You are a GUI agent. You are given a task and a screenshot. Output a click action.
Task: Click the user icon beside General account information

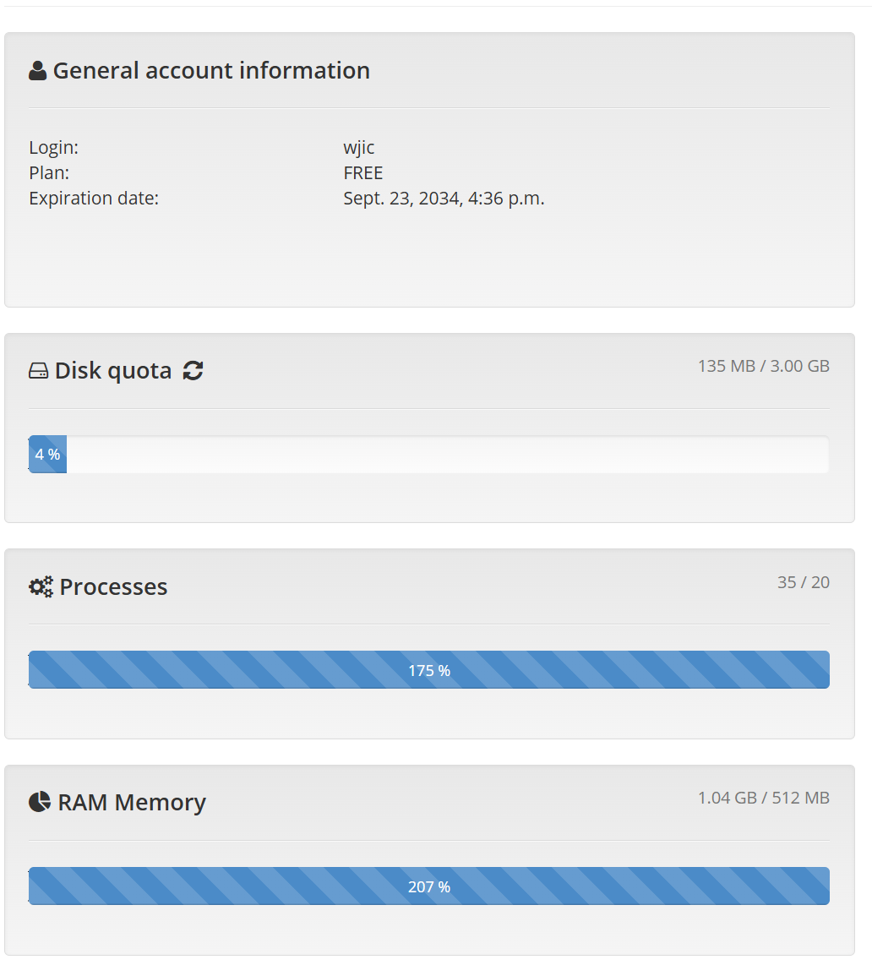pos(37,71)
